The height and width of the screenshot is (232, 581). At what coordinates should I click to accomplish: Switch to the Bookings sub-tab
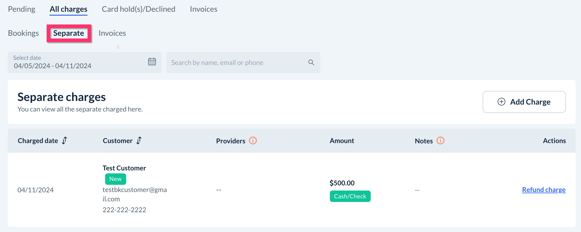(x=23, y=33)
